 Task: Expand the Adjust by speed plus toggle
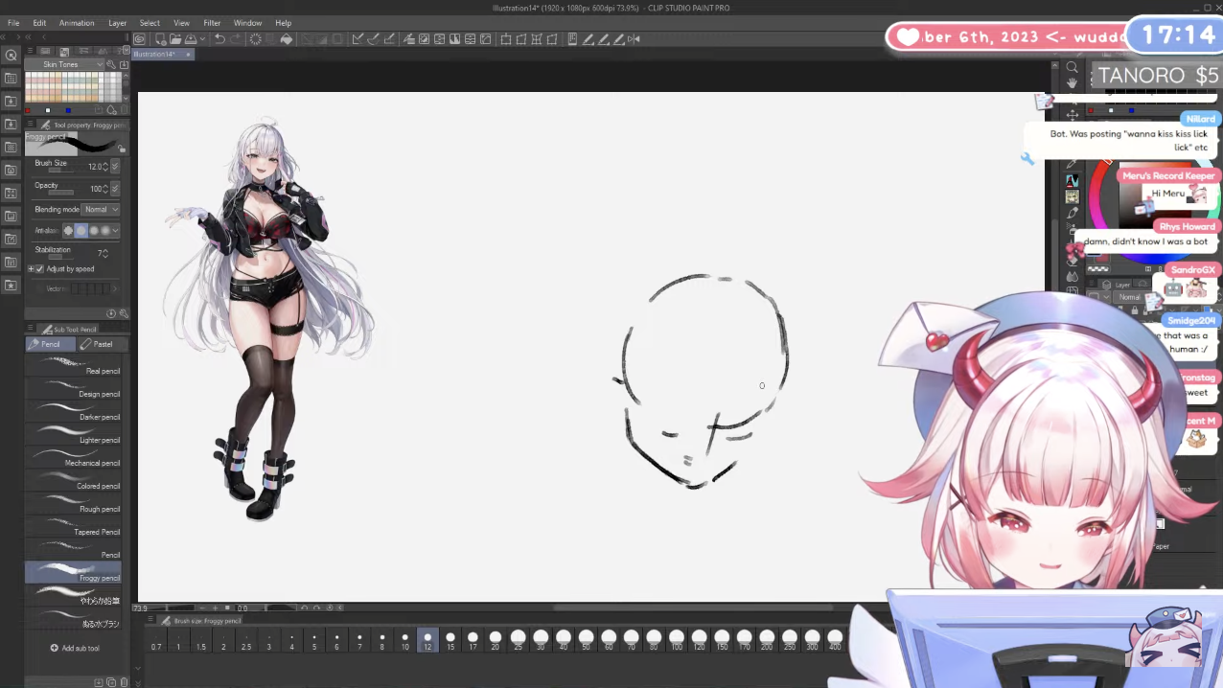click(x=31, y=269)
